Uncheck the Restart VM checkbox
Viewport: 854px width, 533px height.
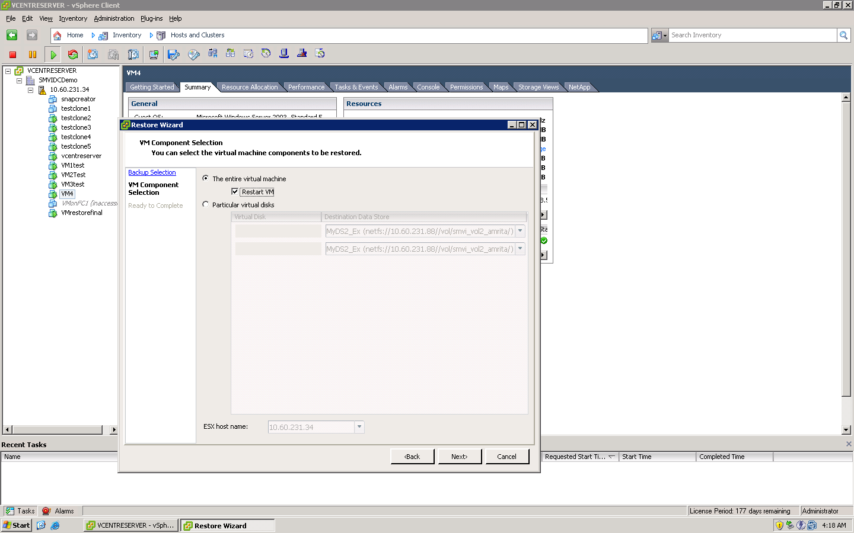235,191
